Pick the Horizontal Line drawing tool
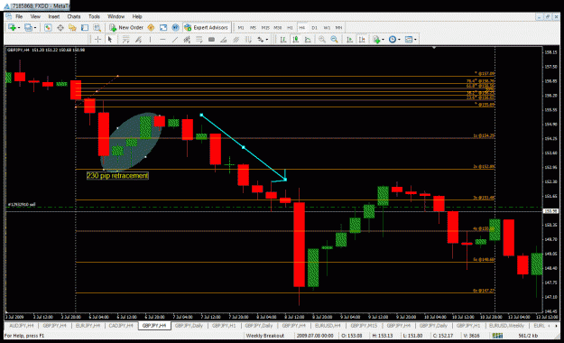The height and width of the screenshot is (343, 564). point(162,39)
